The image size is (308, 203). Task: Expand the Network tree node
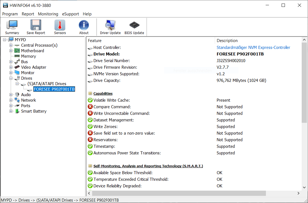[x=11, y=100]
